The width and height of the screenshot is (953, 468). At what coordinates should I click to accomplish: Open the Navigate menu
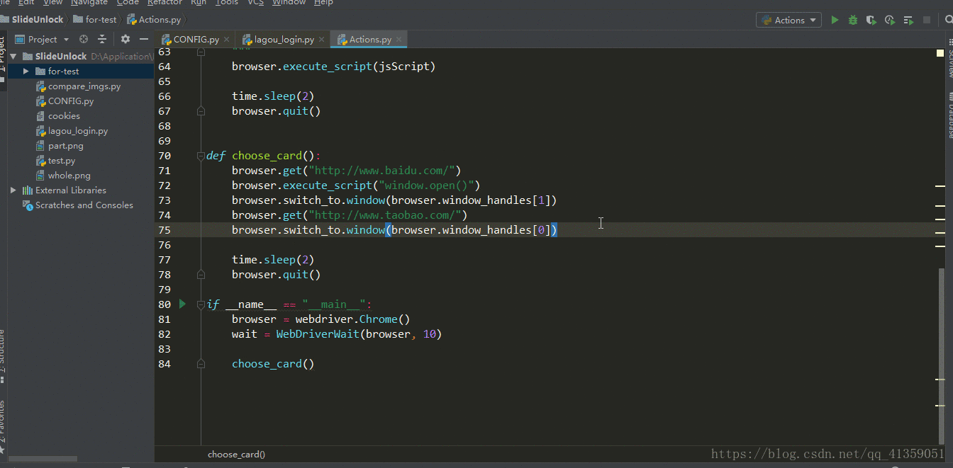(89, 3)
